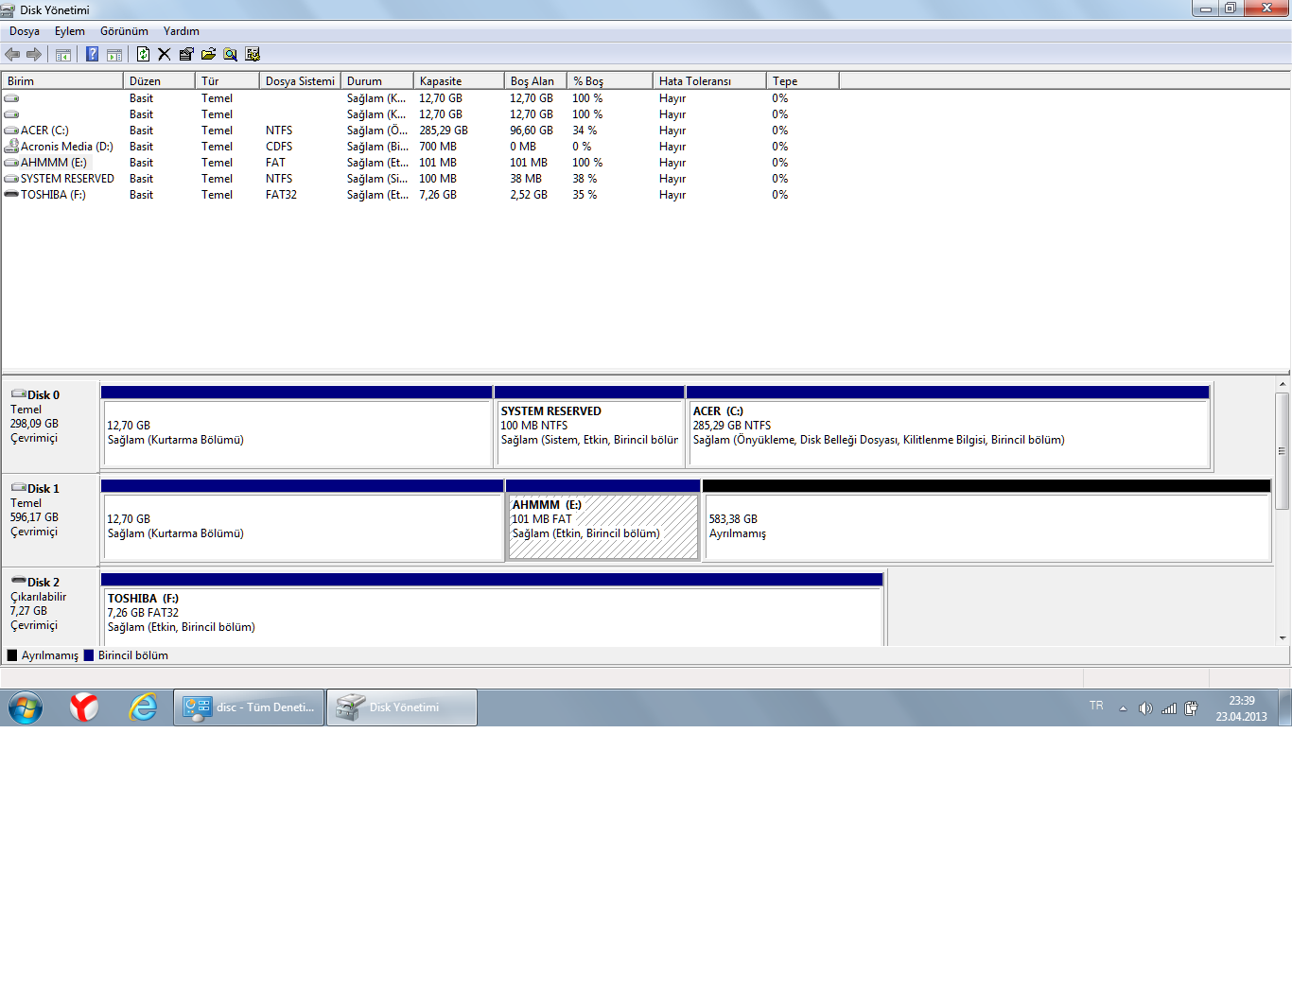Click the removable drive icon of TOSHIBA (F:)

11,194
